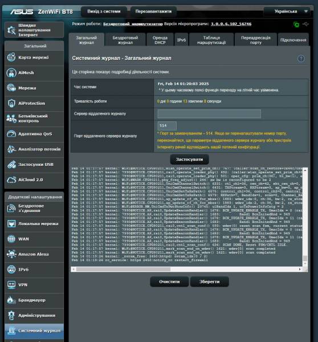The height and width of the screenshot is (342, 318).
Task: Click the log vertical scrollbar thumb
Action: point(305,258)
